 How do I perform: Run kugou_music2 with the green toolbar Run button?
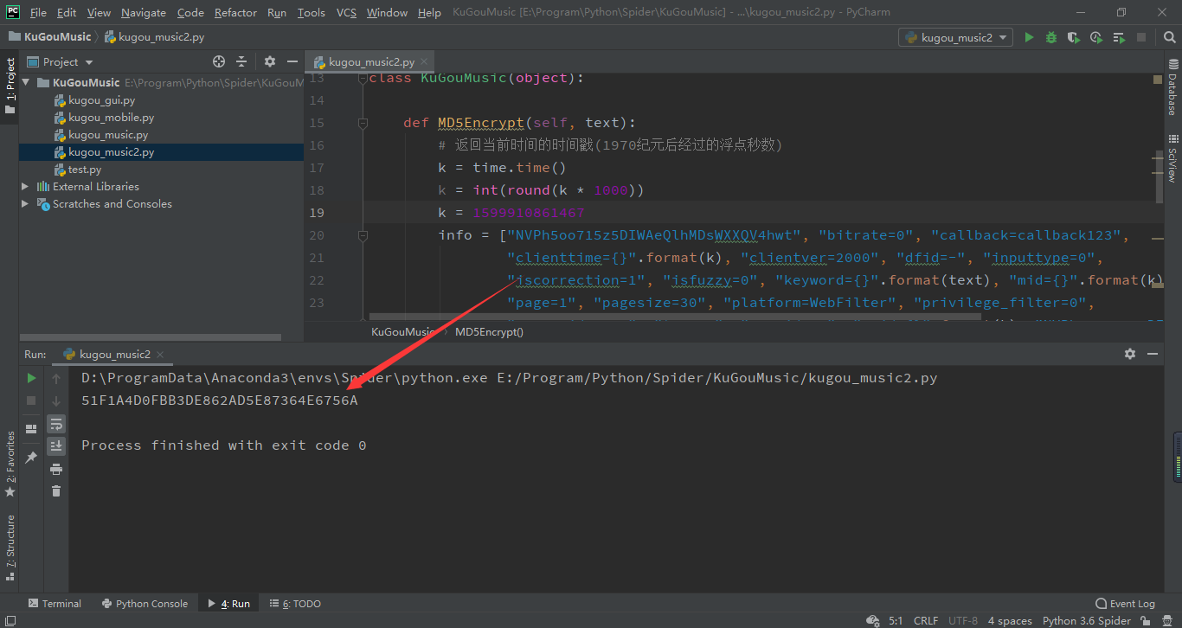coord(1029,37)
